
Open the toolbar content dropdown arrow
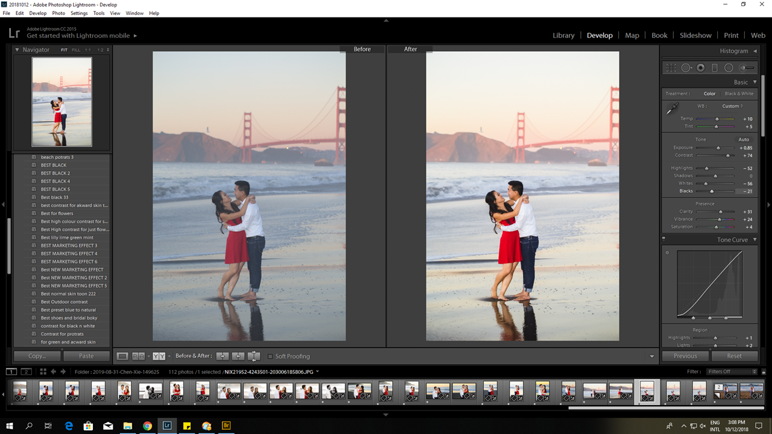pos(651,356)
